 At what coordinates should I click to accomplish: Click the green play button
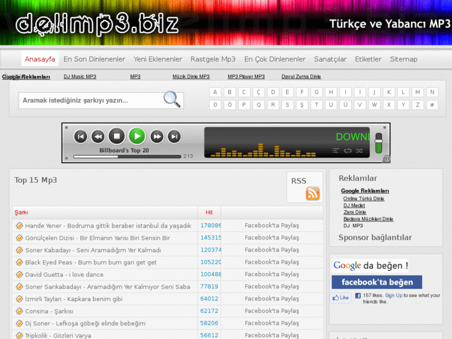137,136
